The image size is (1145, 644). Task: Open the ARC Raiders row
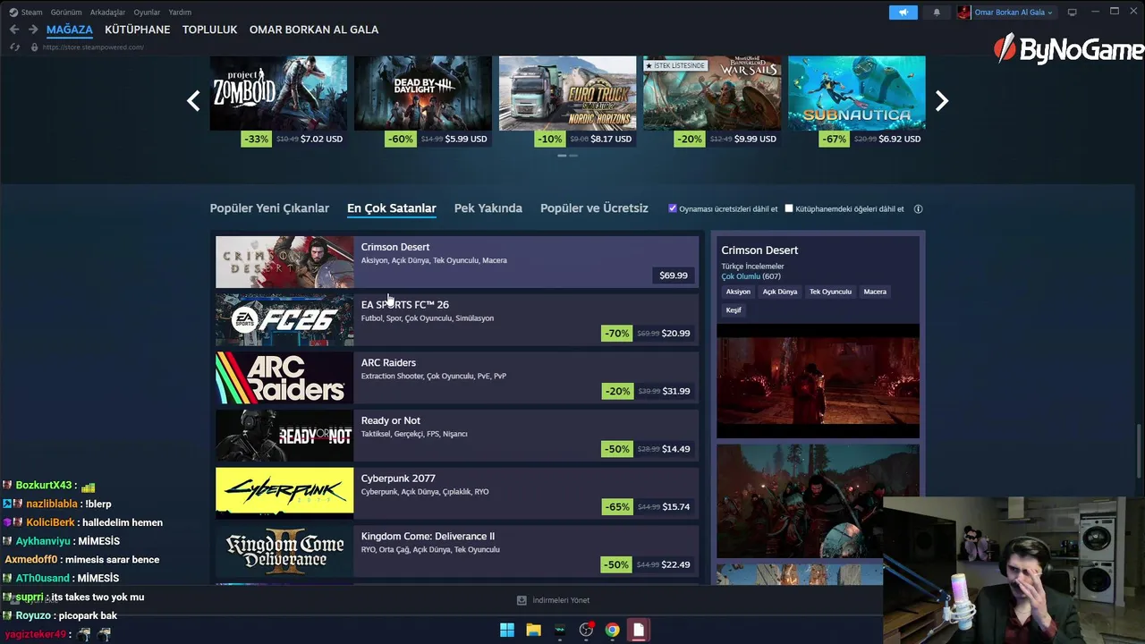(x=457, y=377)
